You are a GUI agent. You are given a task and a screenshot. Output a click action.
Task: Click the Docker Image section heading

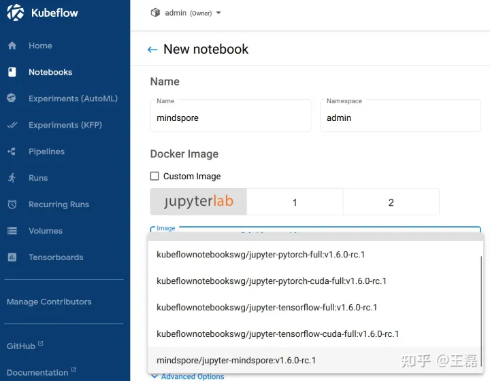(x=184, y=154)
